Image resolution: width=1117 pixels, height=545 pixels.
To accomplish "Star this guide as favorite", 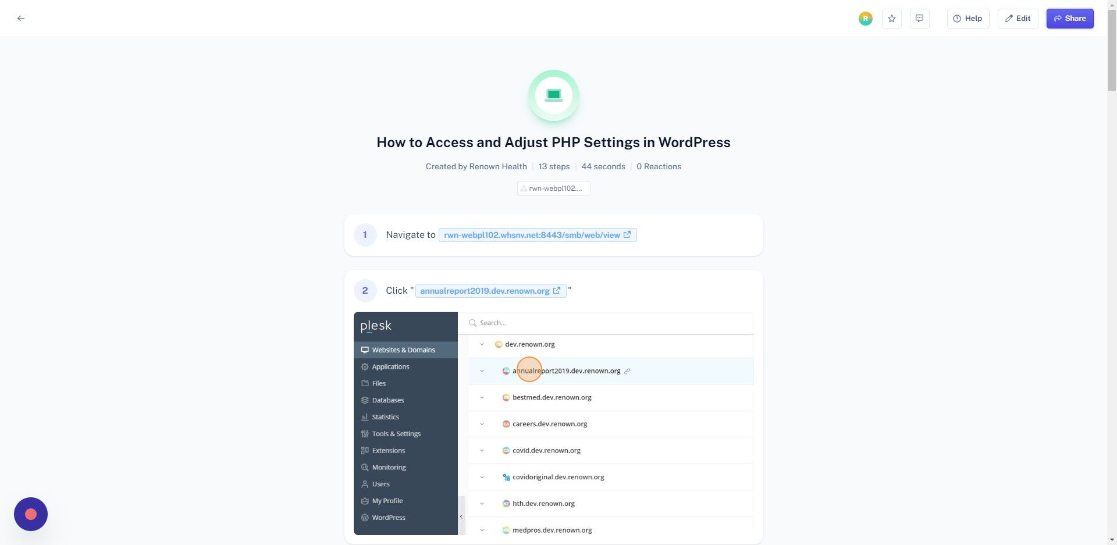I will pos(891,19).
